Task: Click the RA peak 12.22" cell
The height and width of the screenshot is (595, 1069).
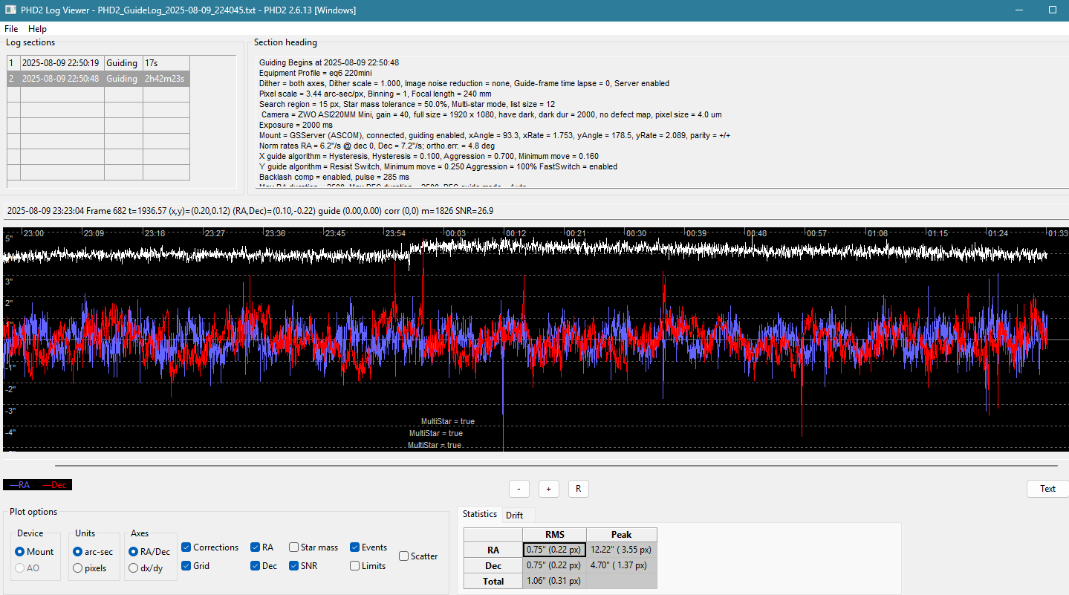Action: (621, 550)
